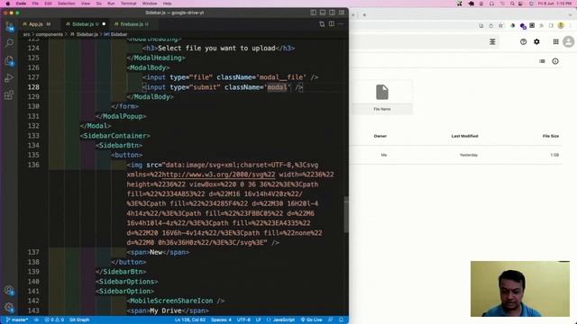The width and height of the screenshot is (577, 324).
Task: Change the LF end of line
Action: 259,320
